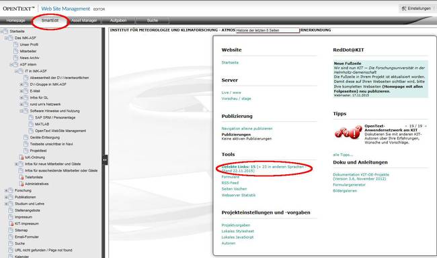Click the red-marked page icon beside Telefonliste
The height and width of the screenshot is (258, 437).
click(22, 177)
